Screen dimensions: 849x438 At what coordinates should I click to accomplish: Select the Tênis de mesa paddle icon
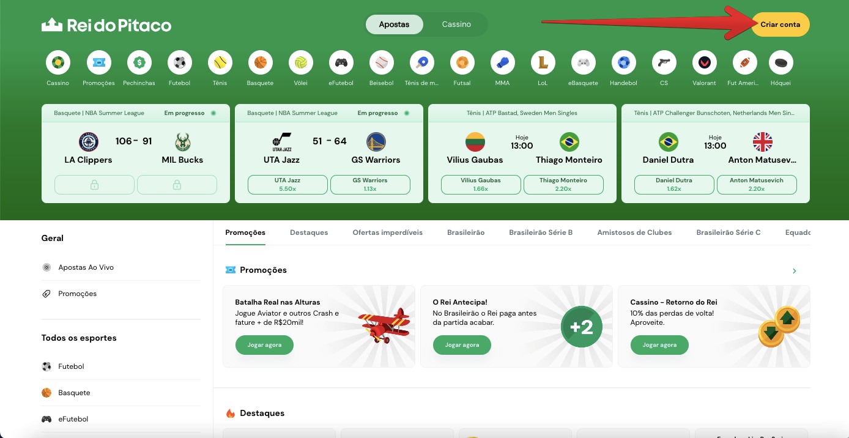click(x=422, y=62)
